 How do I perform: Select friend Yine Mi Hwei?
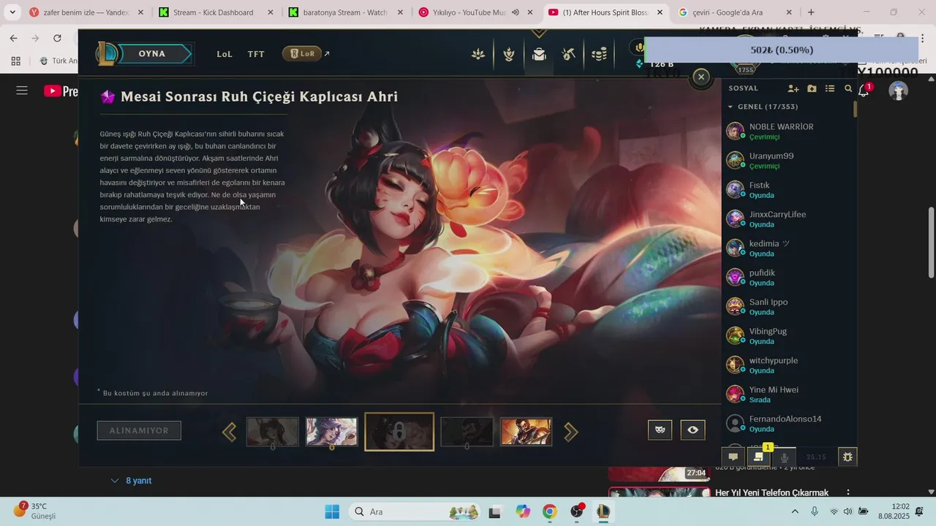click(x=788, y=394)
